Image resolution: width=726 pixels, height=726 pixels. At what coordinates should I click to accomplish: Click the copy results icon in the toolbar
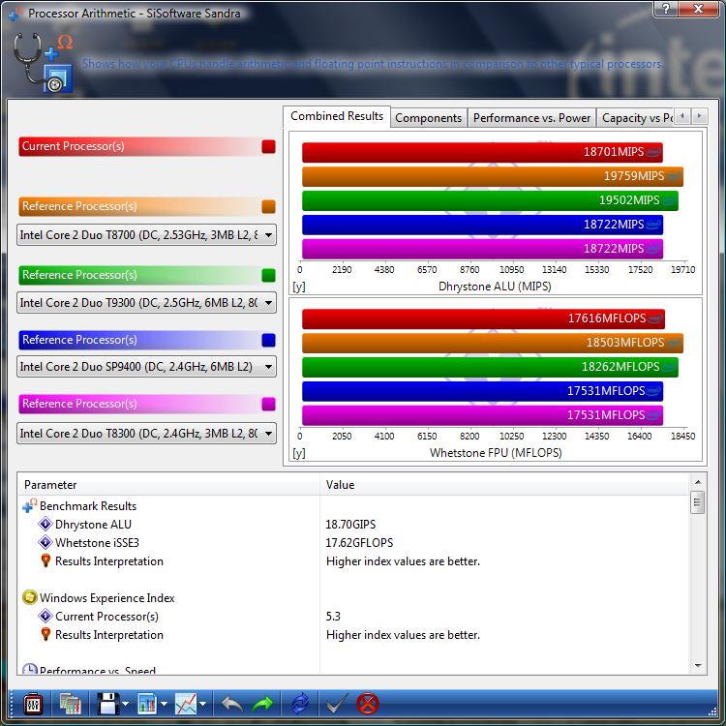[x=70, y=705]
